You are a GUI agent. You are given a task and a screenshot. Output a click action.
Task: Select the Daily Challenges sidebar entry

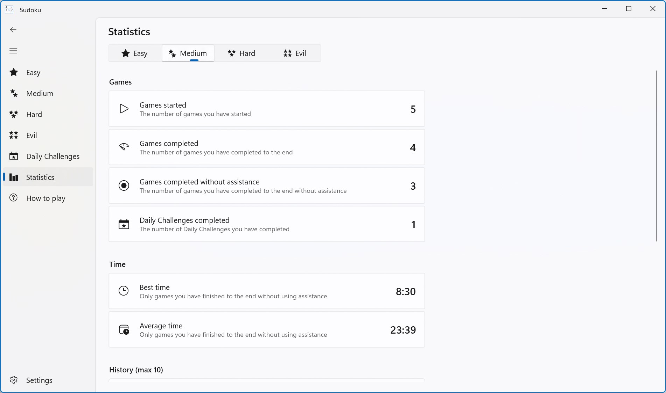(x=52, y=156)
